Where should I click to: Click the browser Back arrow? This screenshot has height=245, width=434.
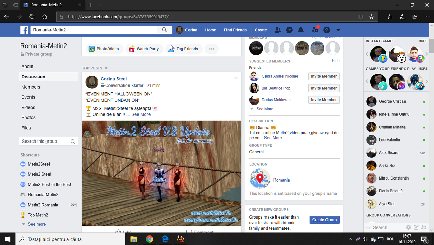click(6, 17)
